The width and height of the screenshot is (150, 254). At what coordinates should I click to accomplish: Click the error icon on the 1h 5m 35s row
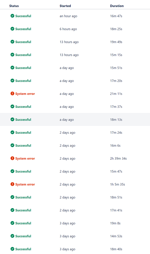pyautogui.click(x=12, y=184)
